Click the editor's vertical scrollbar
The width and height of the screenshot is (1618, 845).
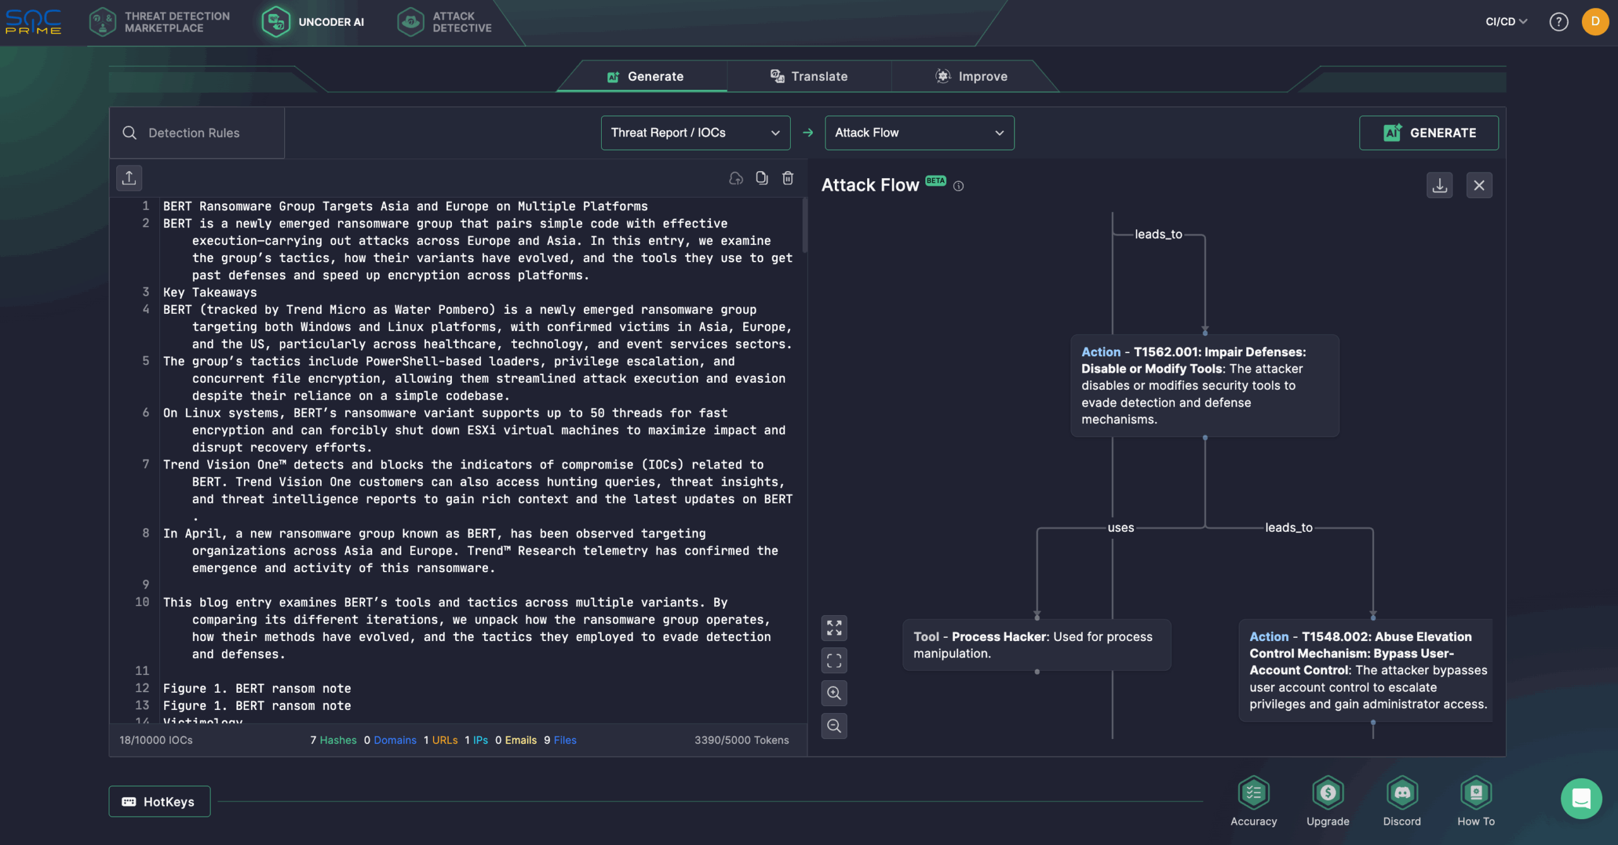[x=804, y=226]
